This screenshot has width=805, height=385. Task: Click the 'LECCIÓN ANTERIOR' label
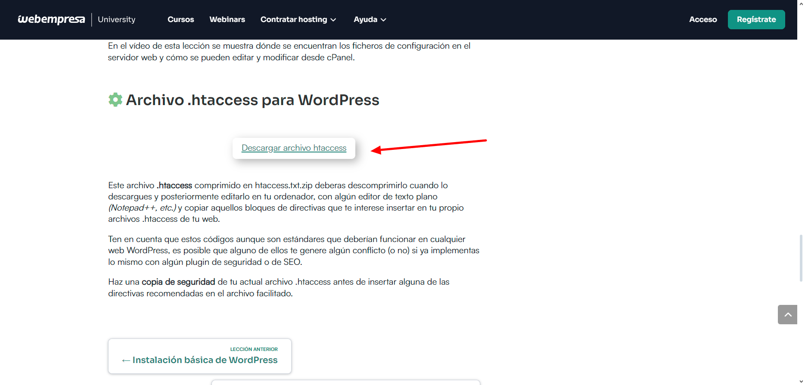[x=254, y=349]
